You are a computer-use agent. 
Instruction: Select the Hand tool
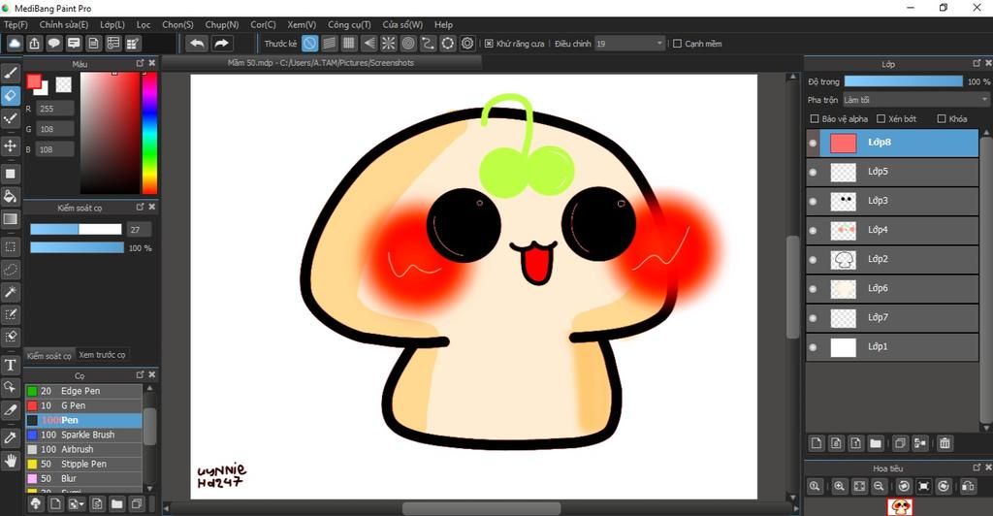[x=10, y=461]
